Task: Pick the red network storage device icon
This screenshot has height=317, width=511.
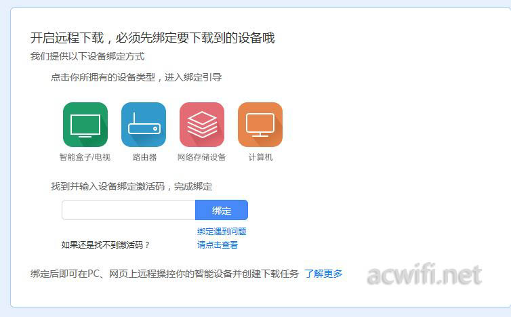Action: pyautogui.click(x=202, y=125)
